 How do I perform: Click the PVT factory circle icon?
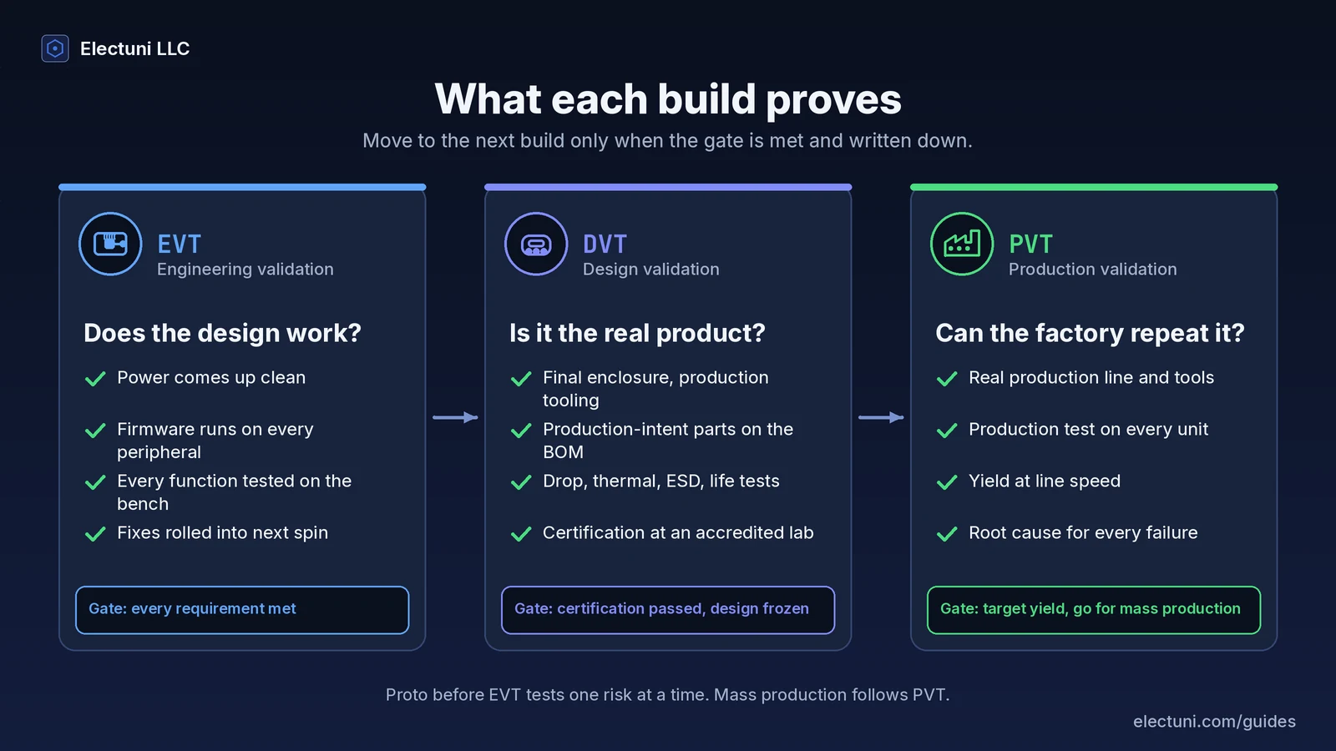(962, 244)
